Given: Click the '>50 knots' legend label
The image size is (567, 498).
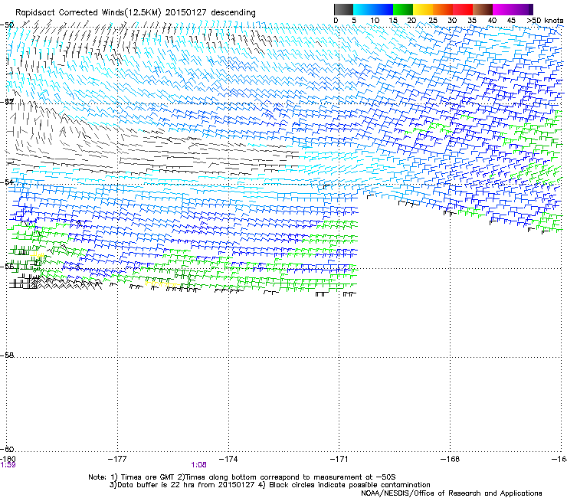Looking at the screenshot, I should [x=545, y=21].
